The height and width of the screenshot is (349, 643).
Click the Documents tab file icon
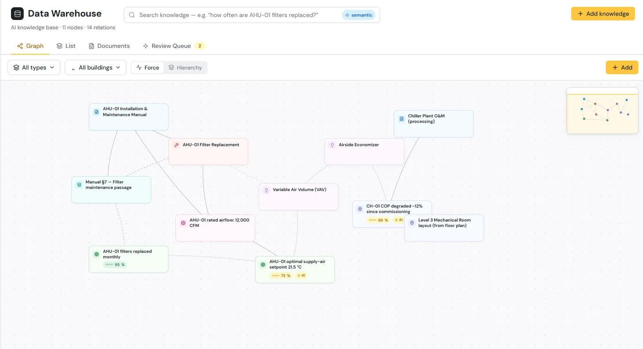(x=92, y=46)
